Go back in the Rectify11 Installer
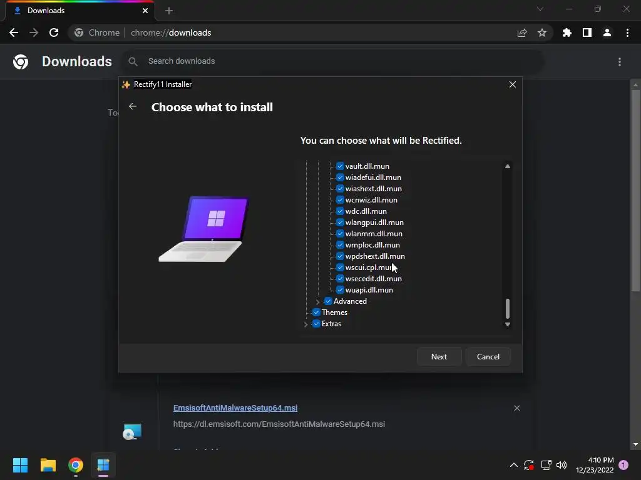The height and width of the screenshot is (480, 641). click(133, 106)
